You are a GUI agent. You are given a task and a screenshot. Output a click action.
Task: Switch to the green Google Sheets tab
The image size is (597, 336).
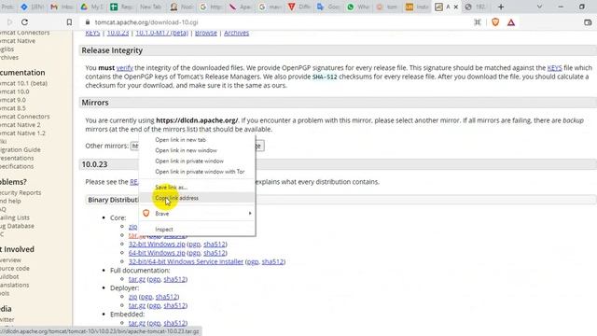tap(122, 7)
